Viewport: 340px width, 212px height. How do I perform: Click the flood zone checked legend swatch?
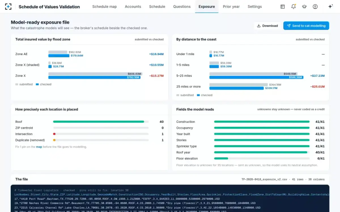tap(37, 84)
